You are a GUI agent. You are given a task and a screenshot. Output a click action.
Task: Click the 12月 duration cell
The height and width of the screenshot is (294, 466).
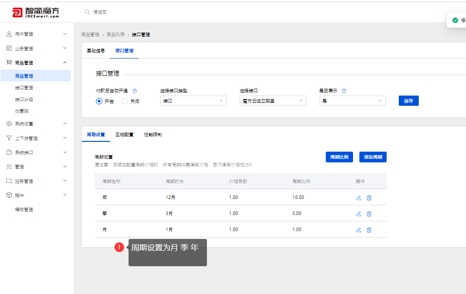click(170, 197)
